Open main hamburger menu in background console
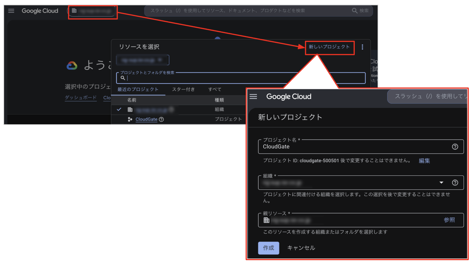The width and height of the screenshot is (473, 264). [x=11, y=11]
